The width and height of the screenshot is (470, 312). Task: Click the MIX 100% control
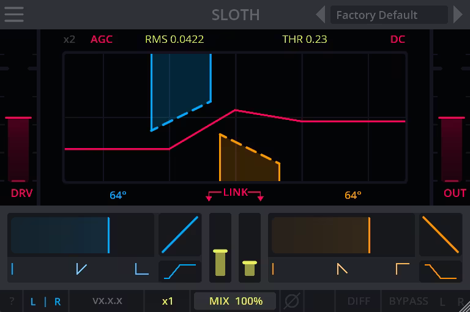click(235, 301)
